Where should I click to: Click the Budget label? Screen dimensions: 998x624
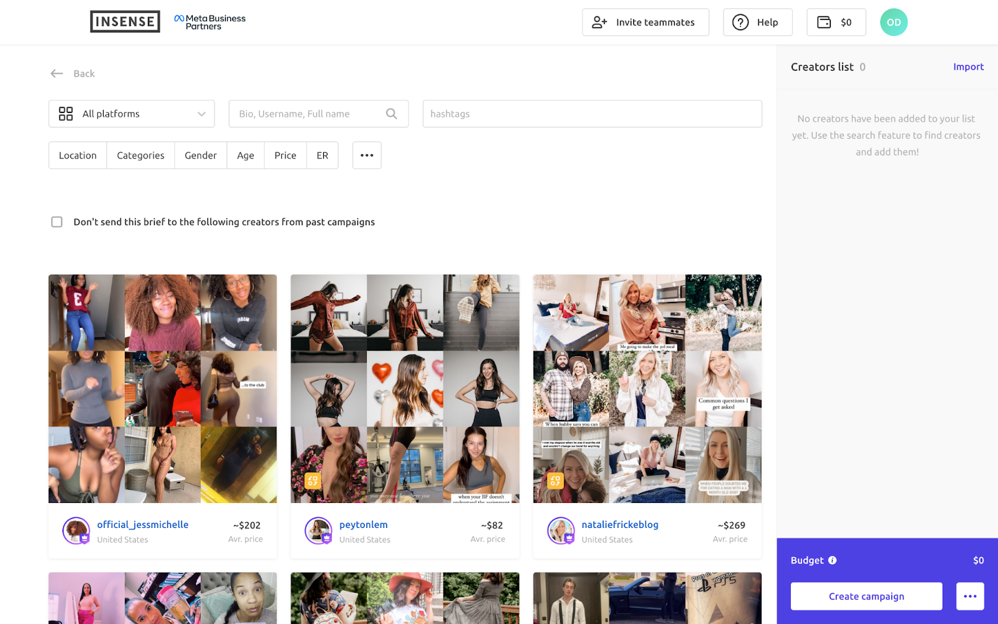tap(807, 560)
